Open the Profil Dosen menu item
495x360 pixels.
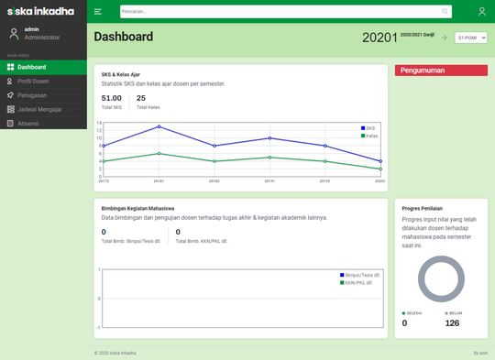tap(44, 82)
